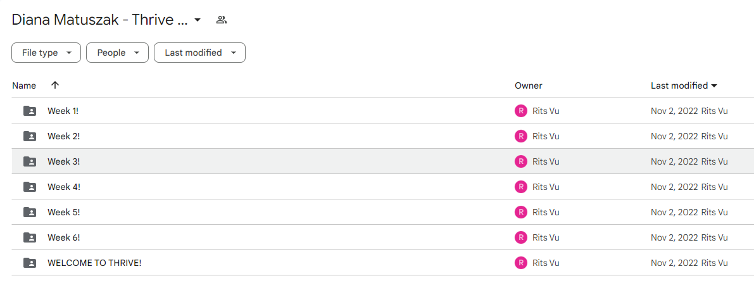Click Rits Vu avatar in Week 2! row
Viewport: 754px width, 290px height.
(521, 136)
